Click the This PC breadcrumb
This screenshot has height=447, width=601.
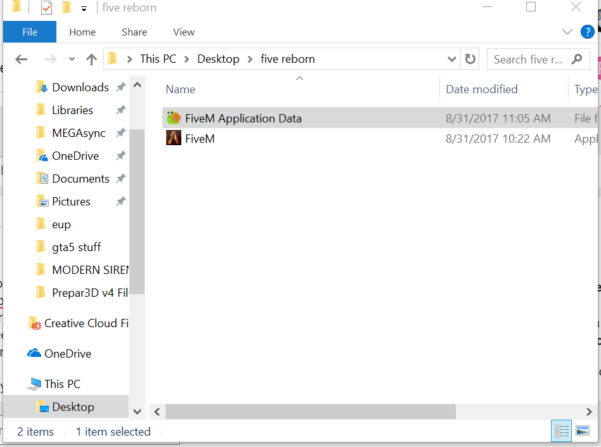tap(158, 59)
